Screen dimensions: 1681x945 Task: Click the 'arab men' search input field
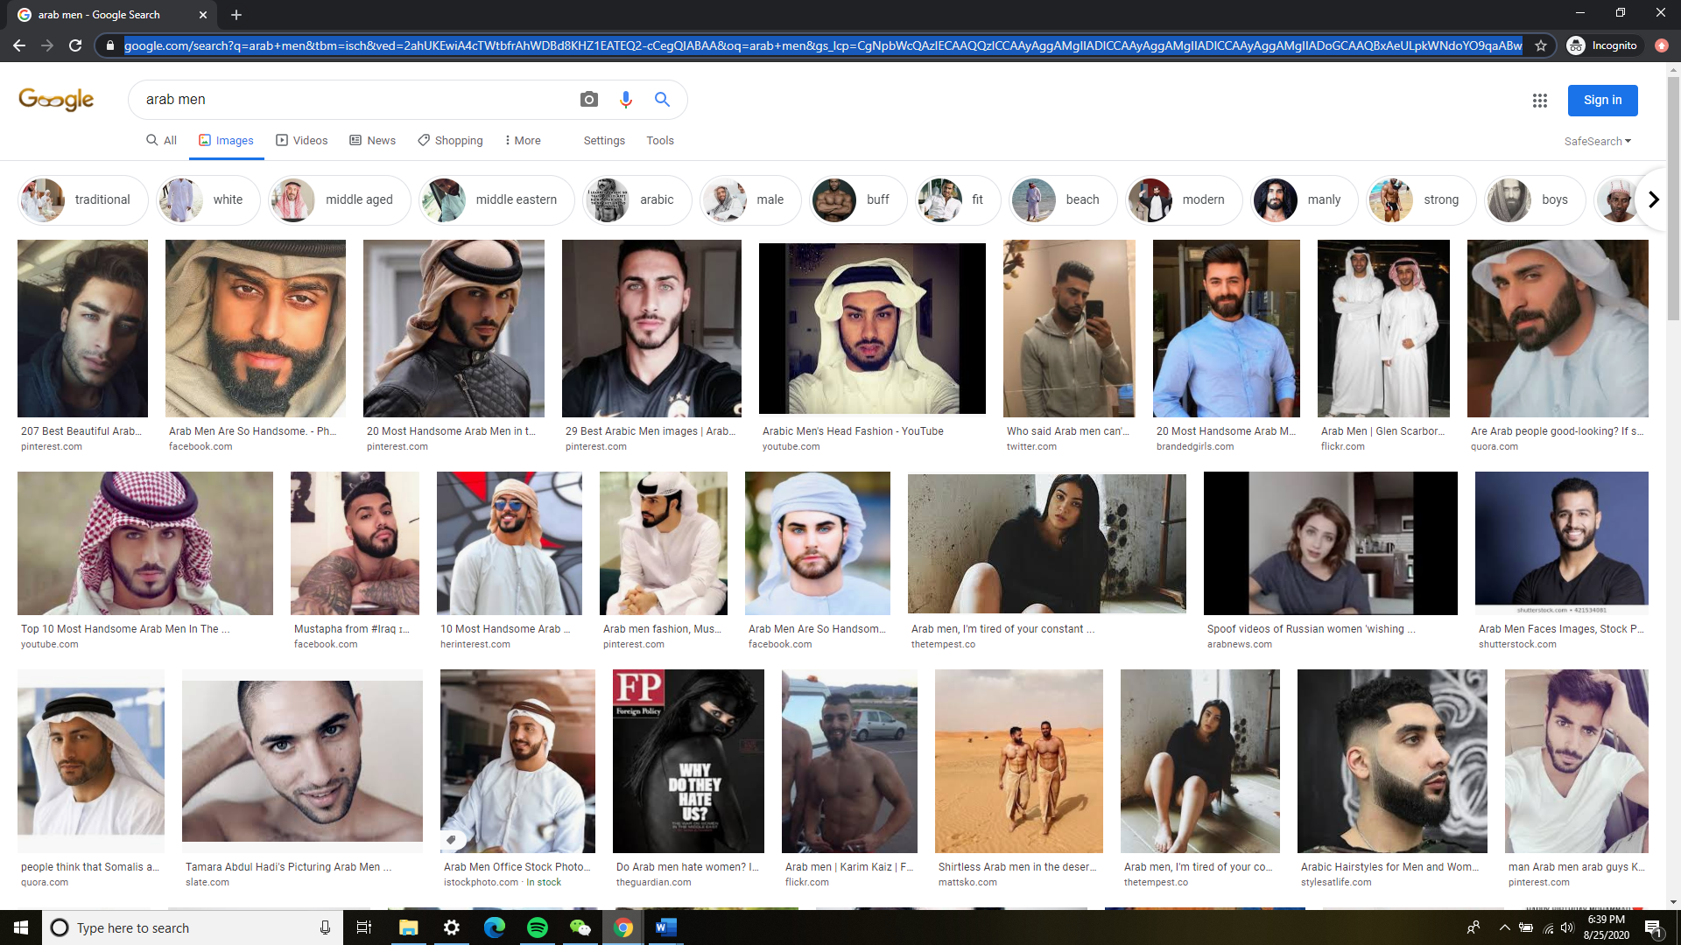pyautogui.click(x=350, y=100)
